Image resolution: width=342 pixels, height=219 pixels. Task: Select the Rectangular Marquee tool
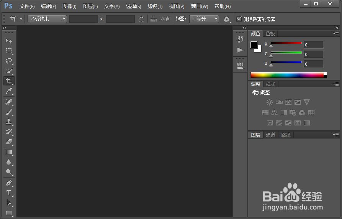[x=9, y=51]
